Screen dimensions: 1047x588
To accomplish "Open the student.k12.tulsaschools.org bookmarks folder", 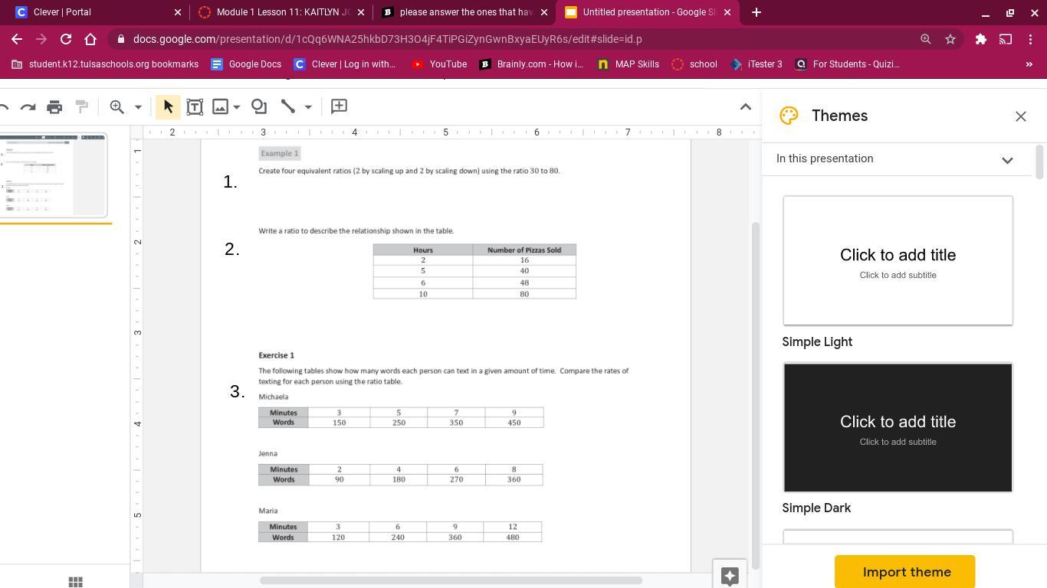I will 105,64.
